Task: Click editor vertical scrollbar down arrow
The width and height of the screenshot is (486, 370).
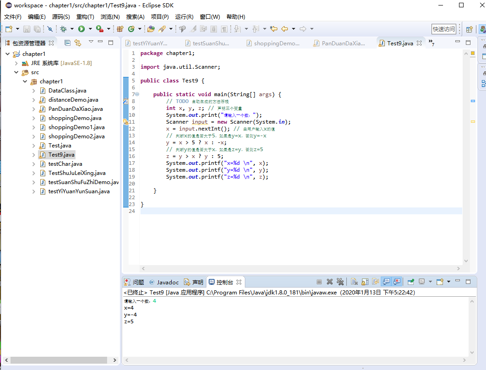Action: pos(466,261)
